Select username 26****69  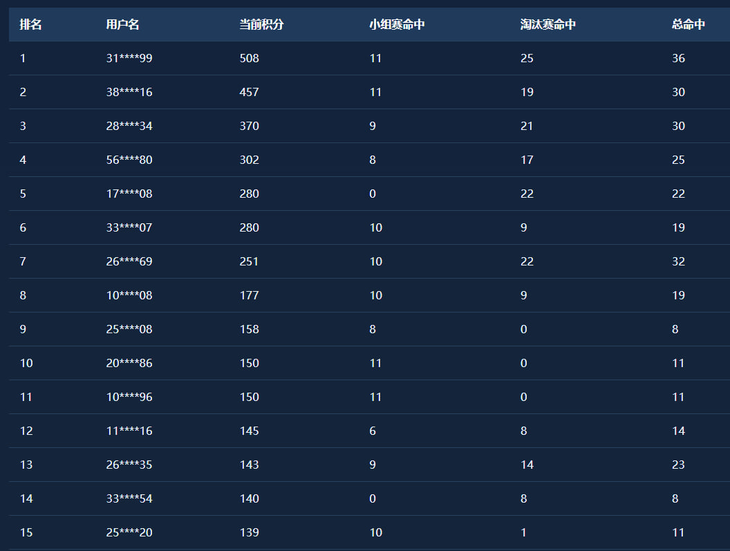[x=129, y=262]
